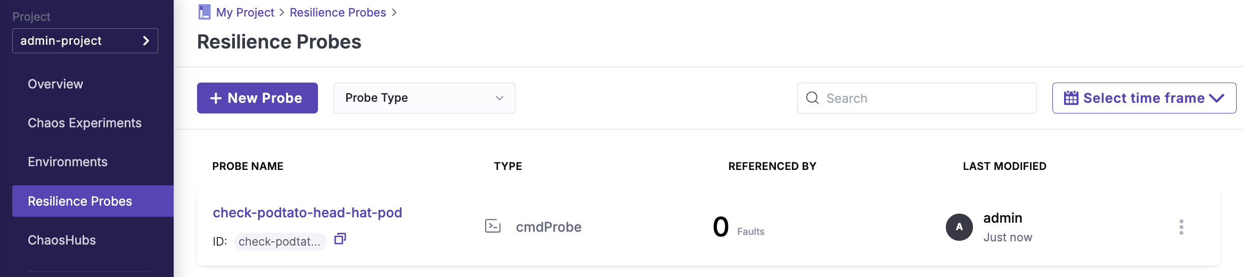Click the calendar icon in time frame selector

click(x=1070, y=98)
